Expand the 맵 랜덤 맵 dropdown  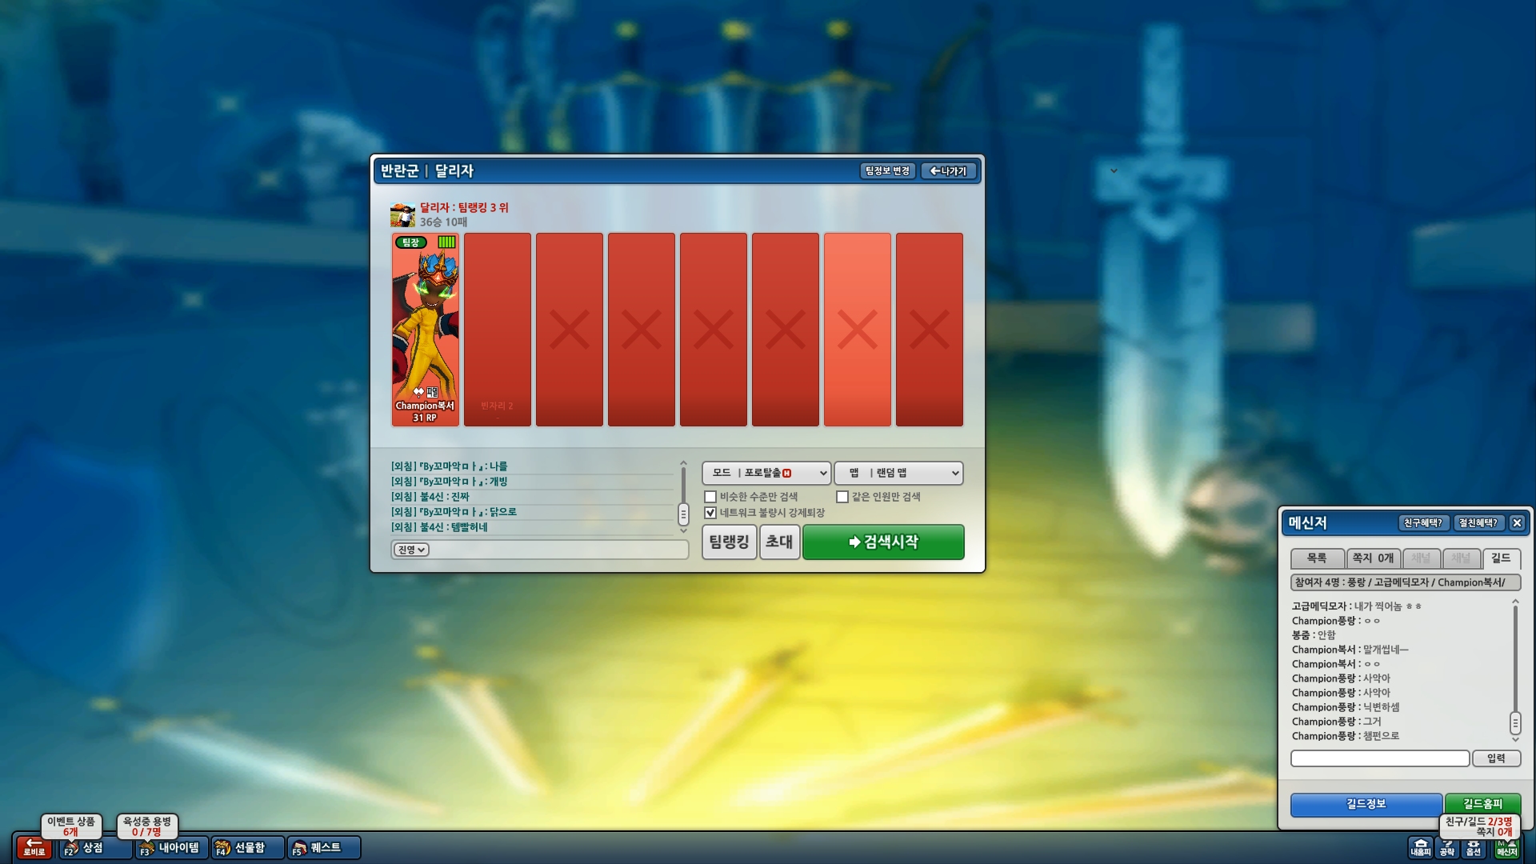click(898, 473)
